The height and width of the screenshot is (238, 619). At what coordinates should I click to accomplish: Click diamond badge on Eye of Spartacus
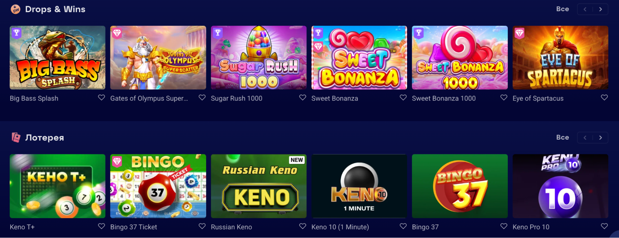pos(519,33)
